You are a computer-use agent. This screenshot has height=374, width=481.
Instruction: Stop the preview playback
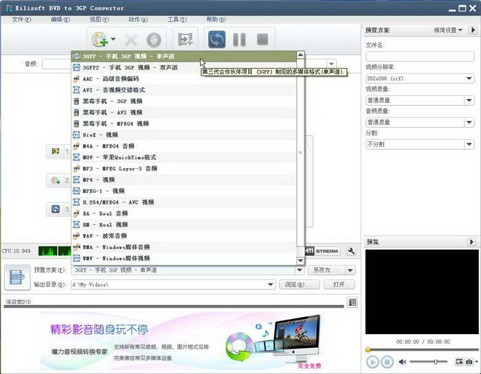tap(387, 362)
